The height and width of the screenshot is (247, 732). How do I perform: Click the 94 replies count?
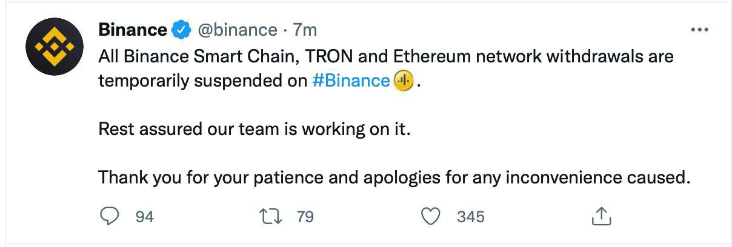point(144,216)
